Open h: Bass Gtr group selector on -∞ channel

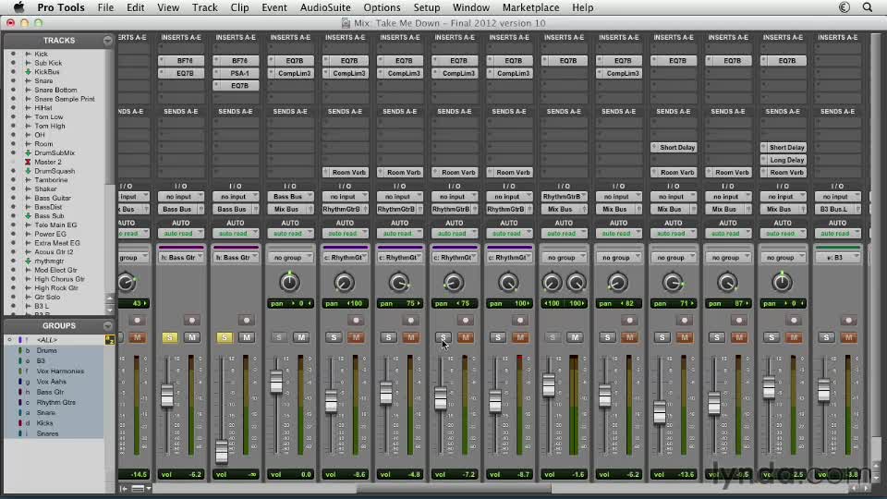(x=236, y=258)
